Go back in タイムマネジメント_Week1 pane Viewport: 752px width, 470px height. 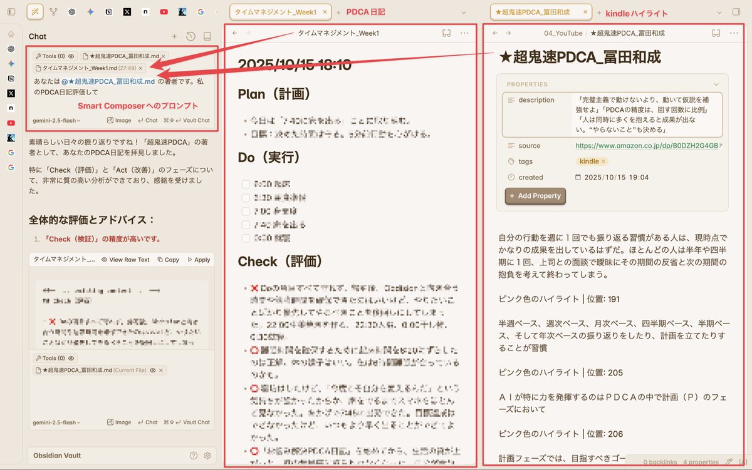tap(234, 33)
